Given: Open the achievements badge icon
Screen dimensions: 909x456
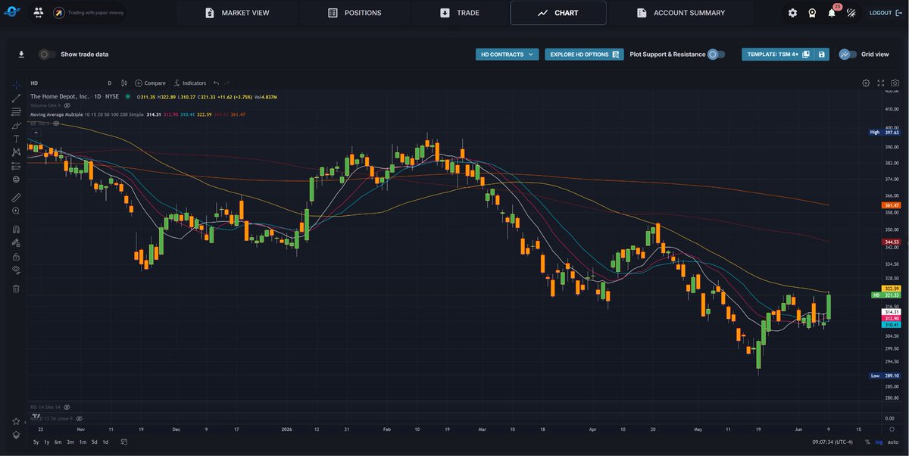Looking at the screenshot, I should [x=812, y=13].
